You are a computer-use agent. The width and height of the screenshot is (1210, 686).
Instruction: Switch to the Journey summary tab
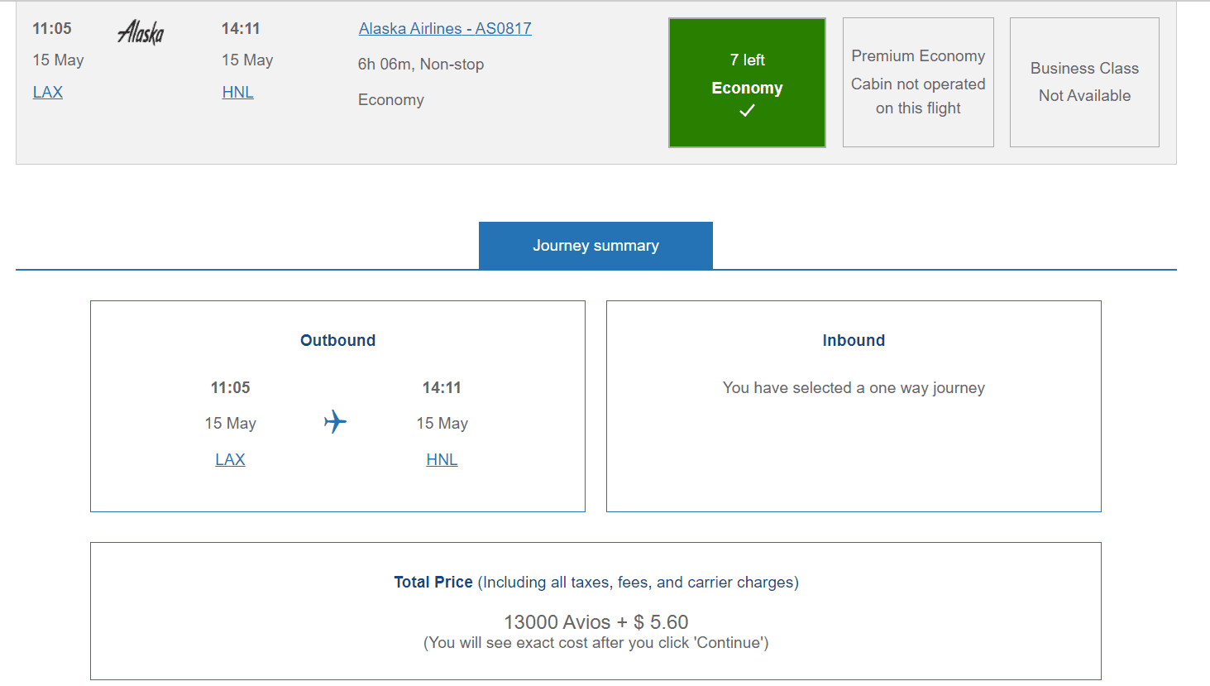(595, 245)
